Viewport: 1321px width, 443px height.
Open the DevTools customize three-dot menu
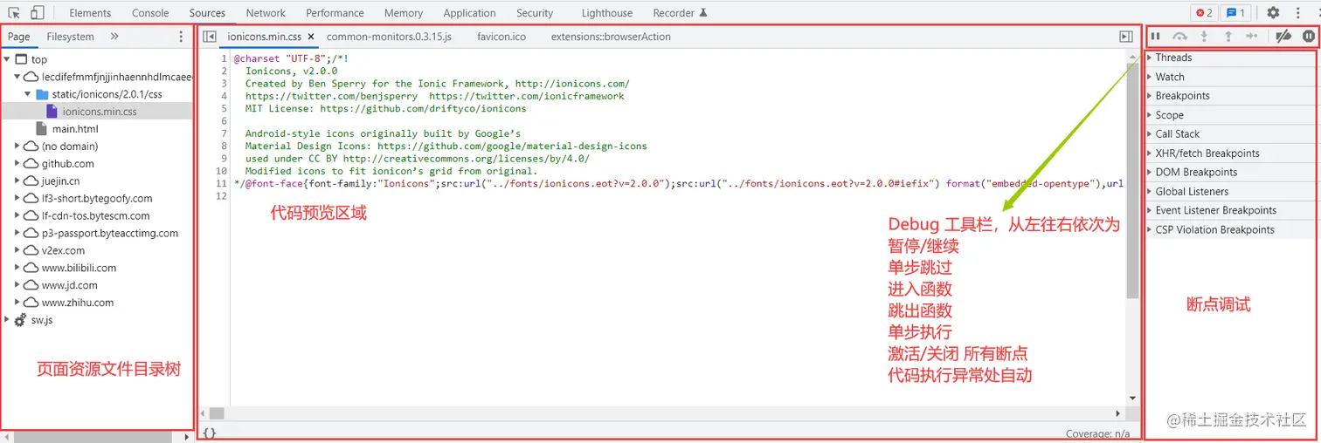(x=1297, y=12)
